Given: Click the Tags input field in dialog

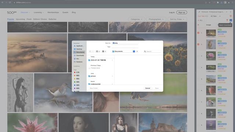Looking at the screenshot, I should (x=125, y=47).
